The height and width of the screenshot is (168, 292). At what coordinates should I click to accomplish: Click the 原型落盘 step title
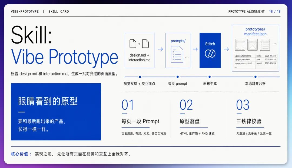pyautogui.click(x=190, y=121)
